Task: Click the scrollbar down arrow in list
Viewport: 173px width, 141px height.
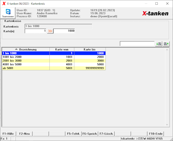Action: [167, 125]
